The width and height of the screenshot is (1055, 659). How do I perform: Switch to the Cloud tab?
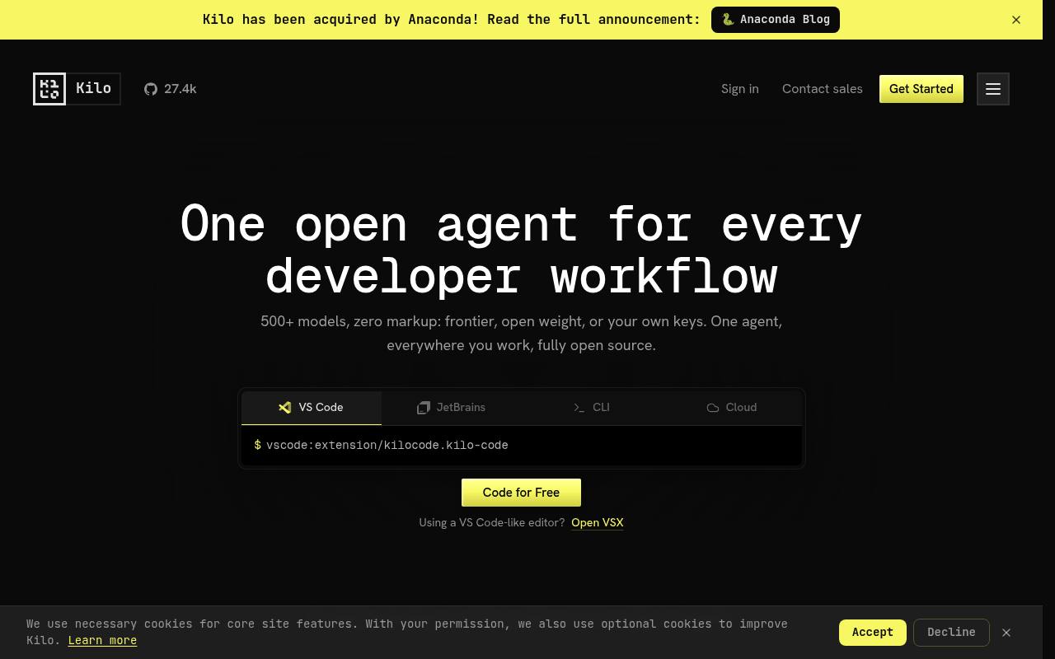point(732,408)
